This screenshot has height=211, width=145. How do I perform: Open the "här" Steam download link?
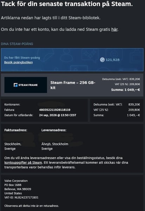coord(114,29)
